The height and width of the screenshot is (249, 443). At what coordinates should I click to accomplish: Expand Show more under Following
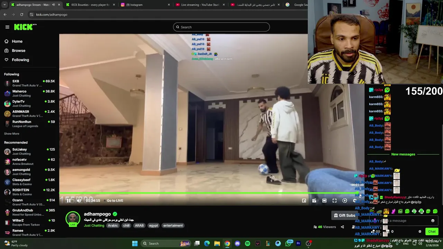point(12,134)
